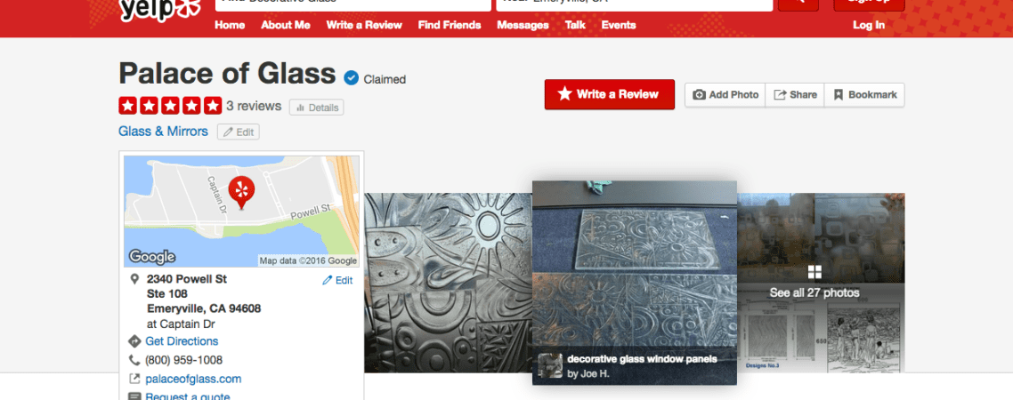Edit the business address with pencil link
Viewport: 1013px width, 400px height.
337,280
